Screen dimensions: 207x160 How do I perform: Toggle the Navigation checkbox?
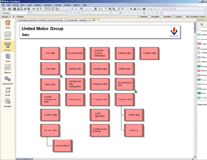(x=149, y=17)
